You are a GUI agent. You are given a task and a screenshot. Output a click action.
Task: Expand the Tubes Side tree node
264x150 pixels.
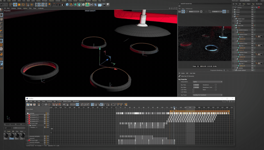point(234,26)
